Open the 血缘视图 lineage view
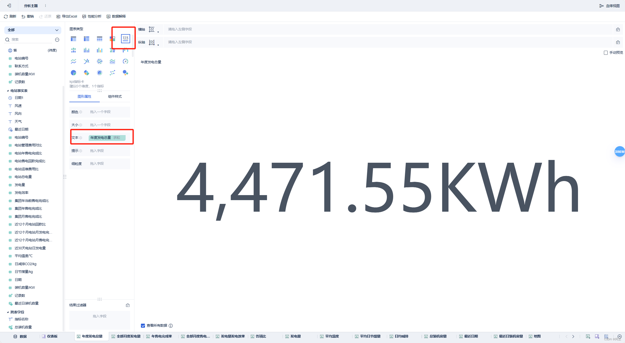The image size is (625, 343). pyautogui.click(x=610, y=6)
